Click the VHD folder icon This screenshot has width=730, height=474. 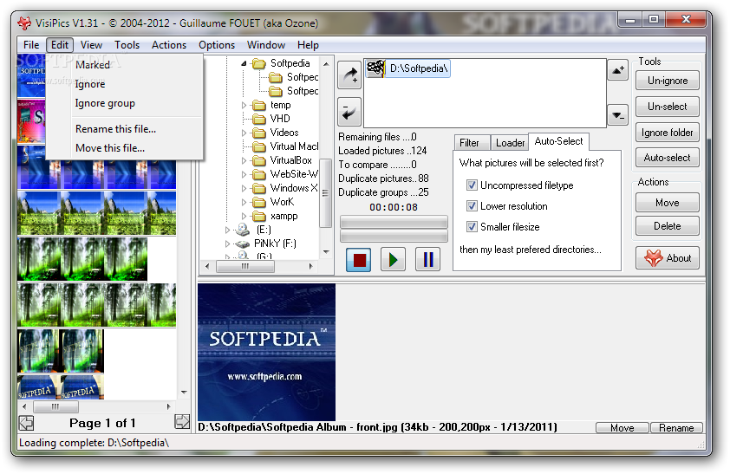(259, 119)
